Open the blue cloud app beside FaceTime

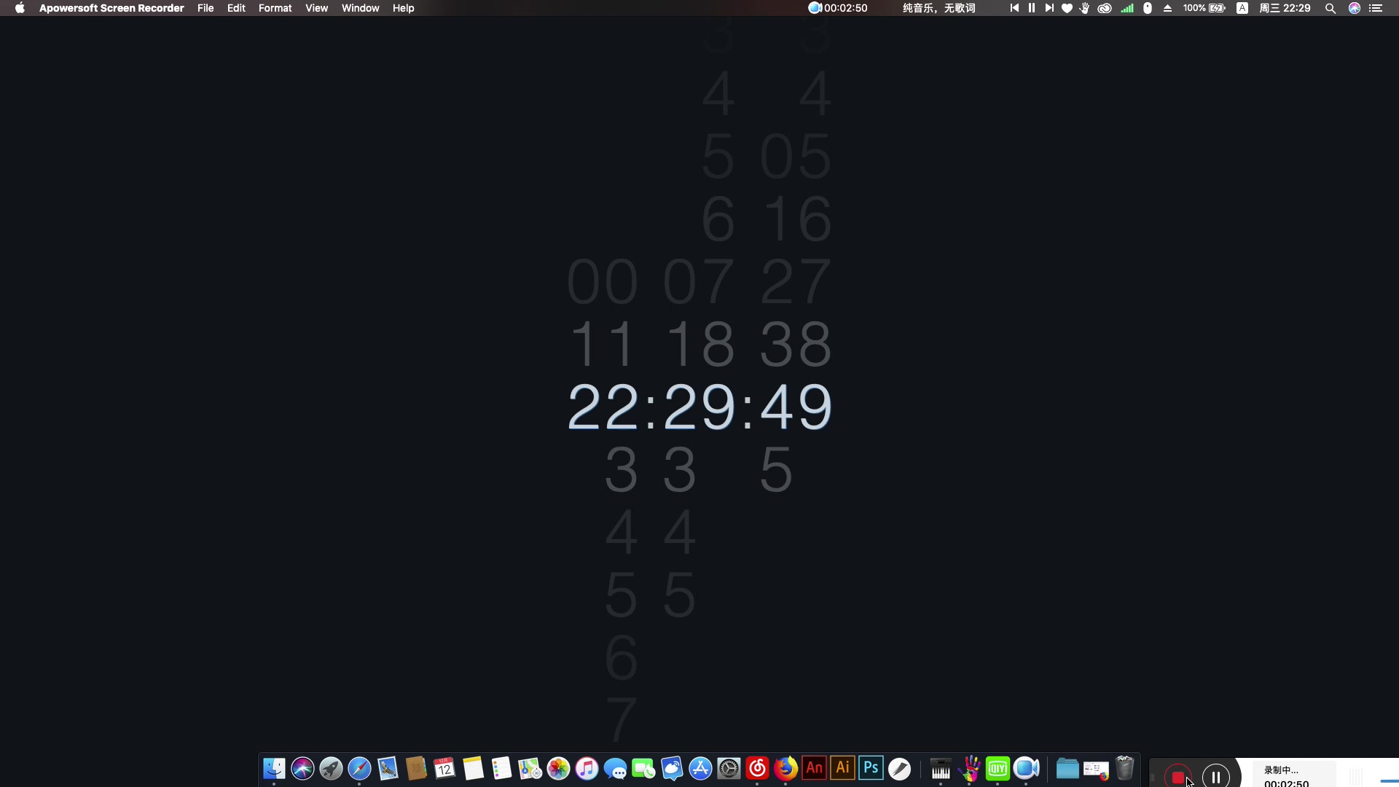click(x=672, y=768)
